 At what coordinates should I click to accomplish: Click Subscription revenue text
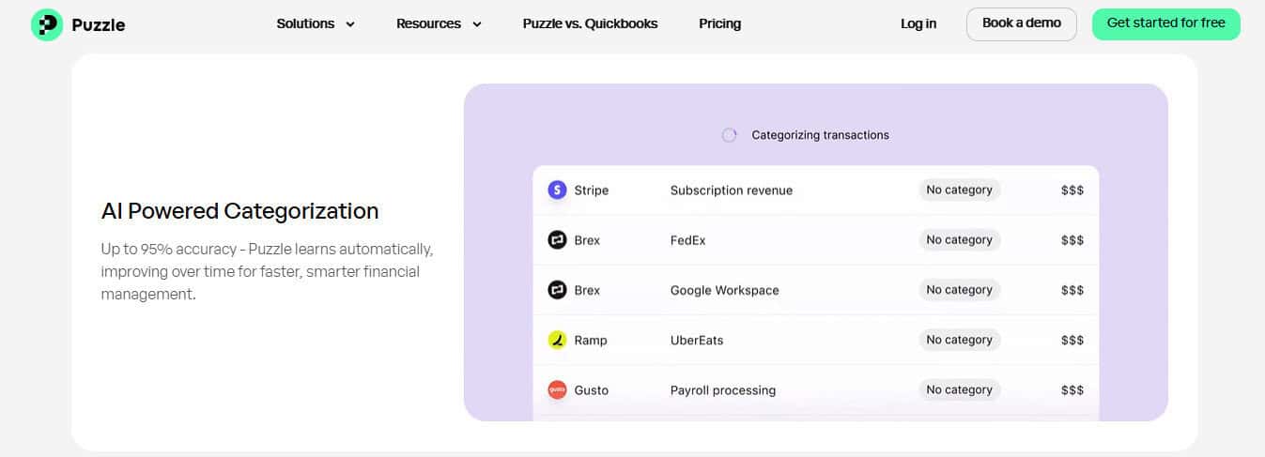tap(732, 190)
